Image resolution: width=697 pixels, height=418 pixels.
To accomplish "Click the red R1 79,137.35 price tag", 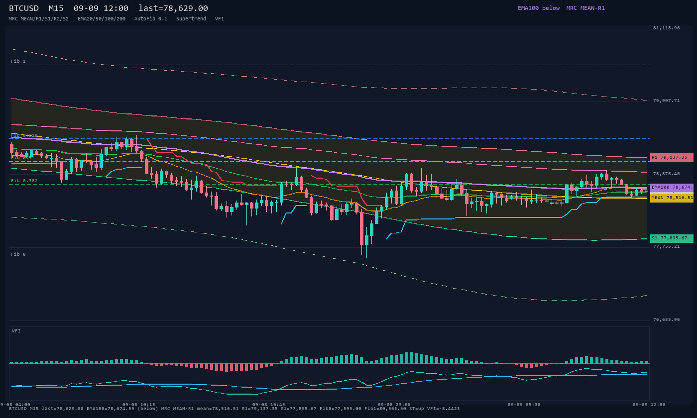I will tap(672, 157).
